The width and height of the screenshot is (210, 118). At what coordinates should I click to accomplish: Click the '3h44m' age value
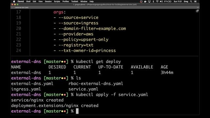point(167,72)
